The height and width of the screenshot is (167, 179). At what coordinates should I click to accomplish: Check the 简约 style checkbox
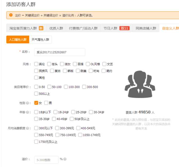104,71
